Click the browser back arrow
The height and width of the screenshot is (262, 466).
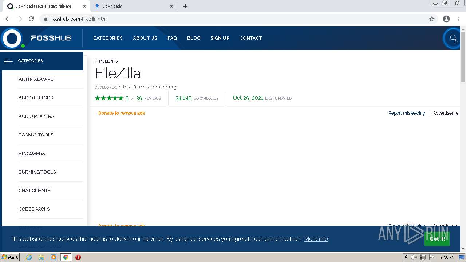(x=8, y=19)
